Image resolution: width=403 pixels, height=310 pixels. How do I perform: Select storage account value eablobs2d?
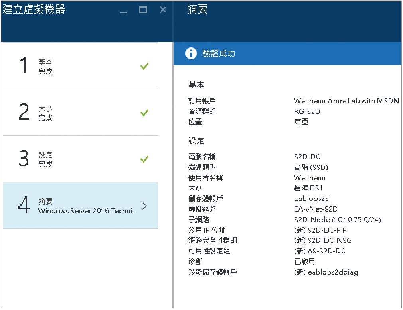(312, 198)
